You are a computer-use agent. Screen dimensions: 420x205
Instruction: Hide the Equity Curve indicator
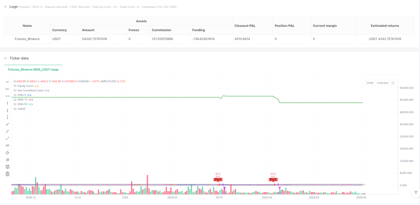coord(15,86)
